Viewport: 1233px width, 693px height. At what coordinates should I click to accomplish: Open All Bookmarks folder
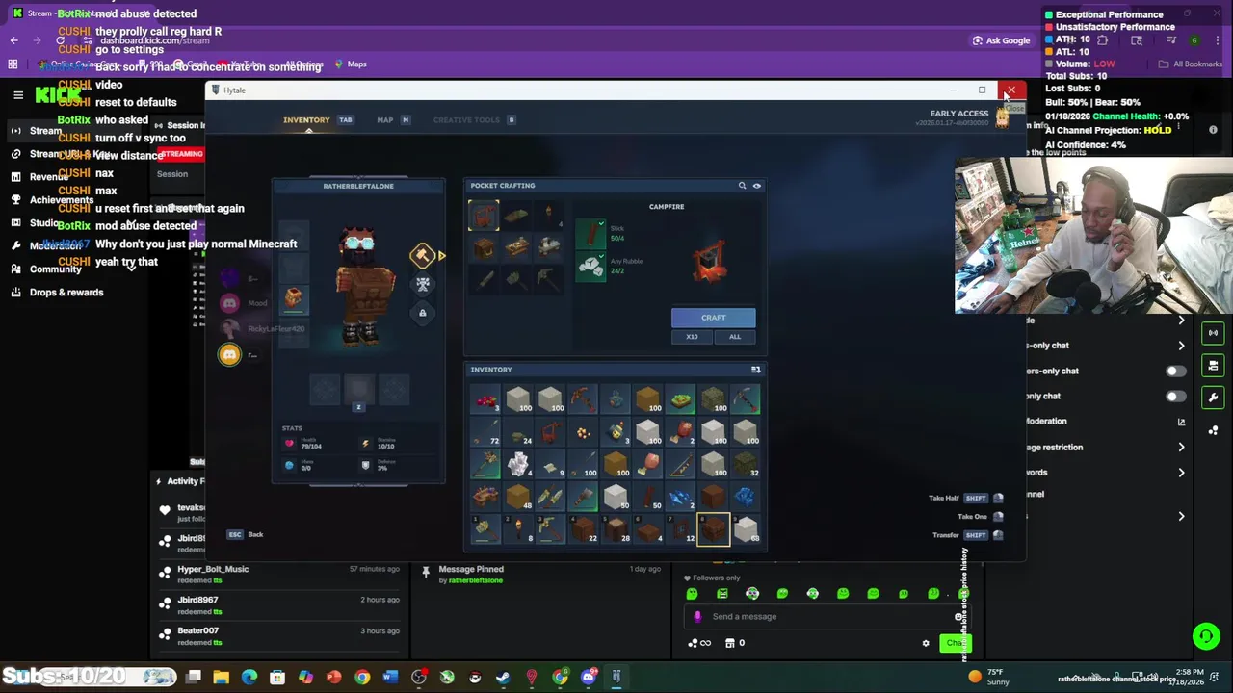pyautogui.click(x=1191, y=64)
